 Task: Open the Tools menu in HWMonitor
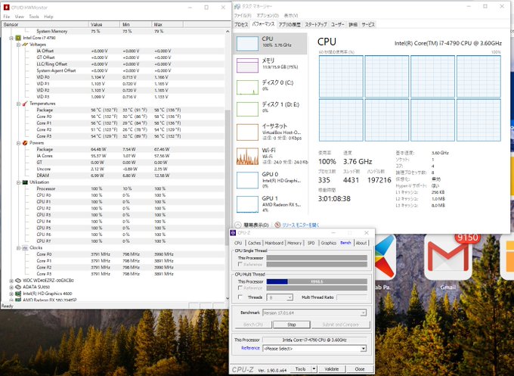[34, 17]
